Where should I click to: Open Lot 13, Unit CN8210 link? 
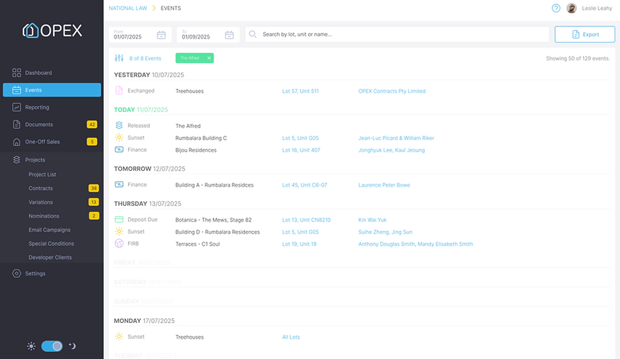pyautogui.click(x=306, y=220)
